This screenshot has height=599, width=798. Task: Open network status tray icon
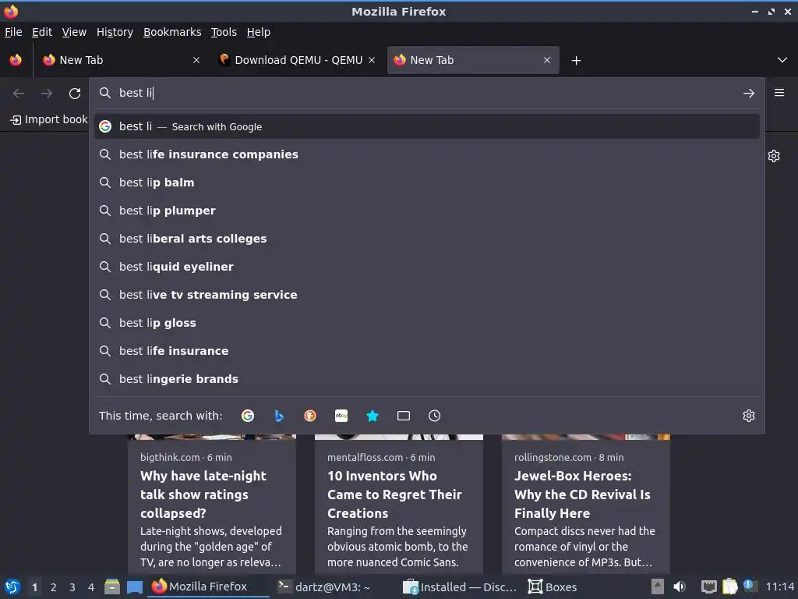pyautogui.click(x=709, y=587)
